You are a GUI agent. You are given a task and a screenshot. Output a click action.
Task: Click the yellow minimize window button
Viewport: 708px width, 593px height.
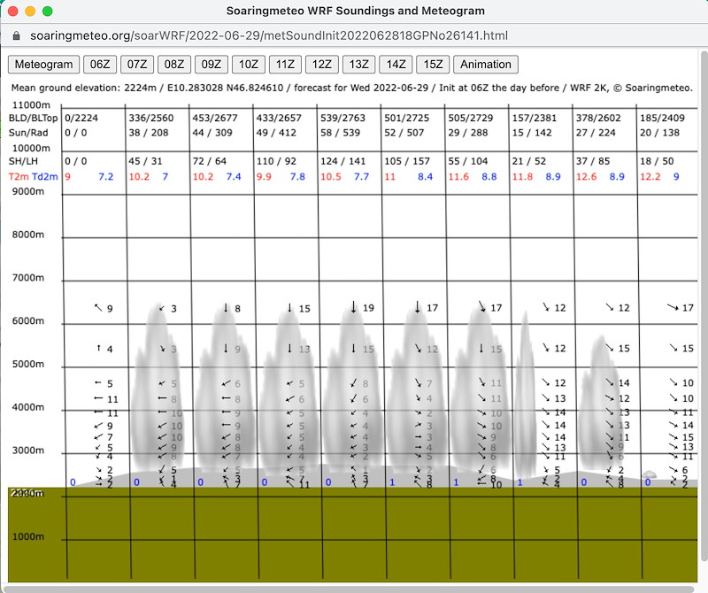tap(30, 12)
